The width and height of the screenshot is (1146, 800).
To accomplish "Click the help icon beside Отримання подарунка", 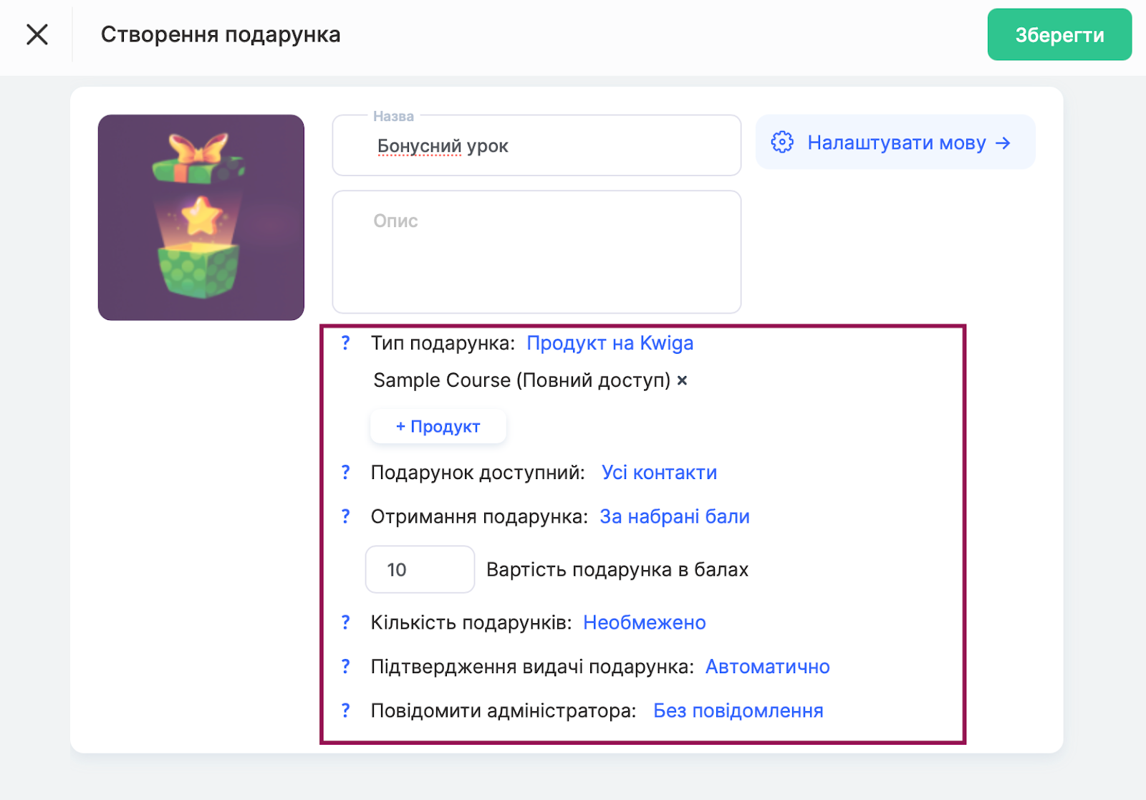I will (346, 516).
